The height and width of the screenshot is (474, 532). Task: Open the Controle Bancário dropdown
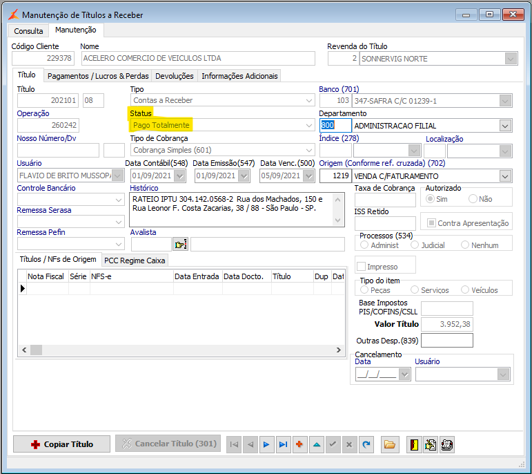coord(119,200)
